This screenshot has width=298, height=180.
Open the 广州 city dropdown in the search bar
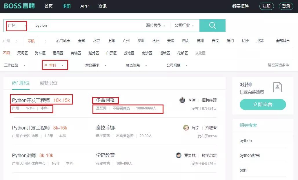[x=17, y=26]
